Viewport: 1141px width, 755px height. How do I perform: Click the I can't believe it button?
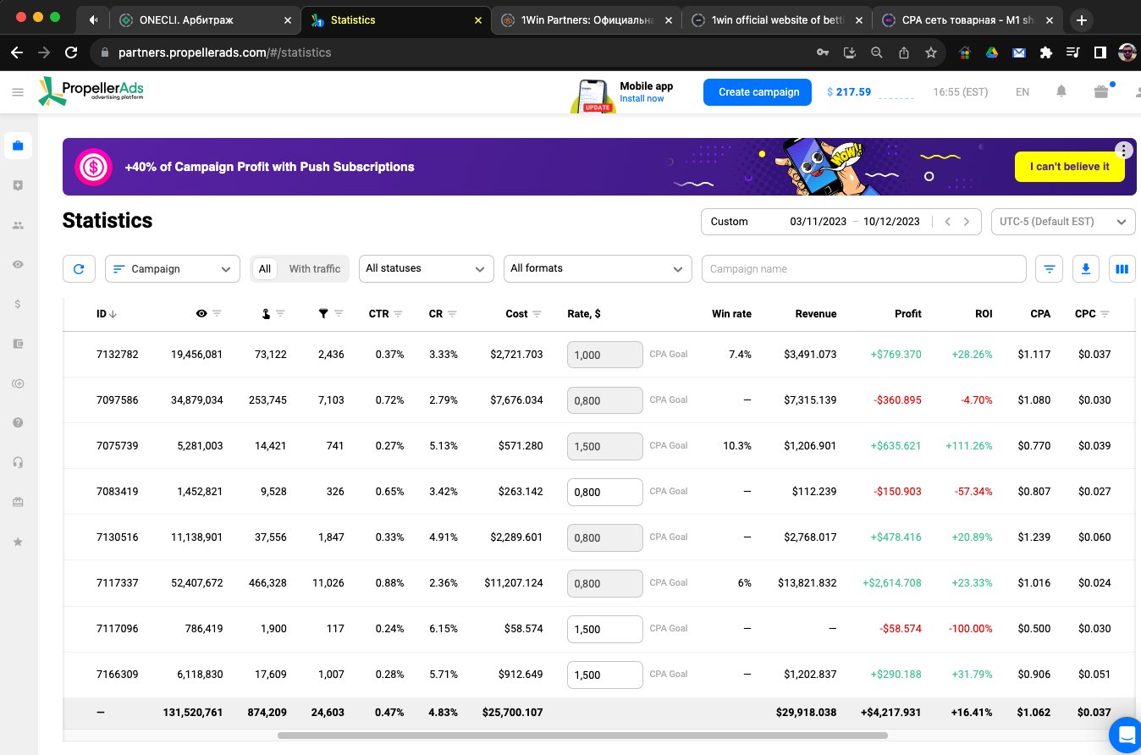pos(1070,167)
